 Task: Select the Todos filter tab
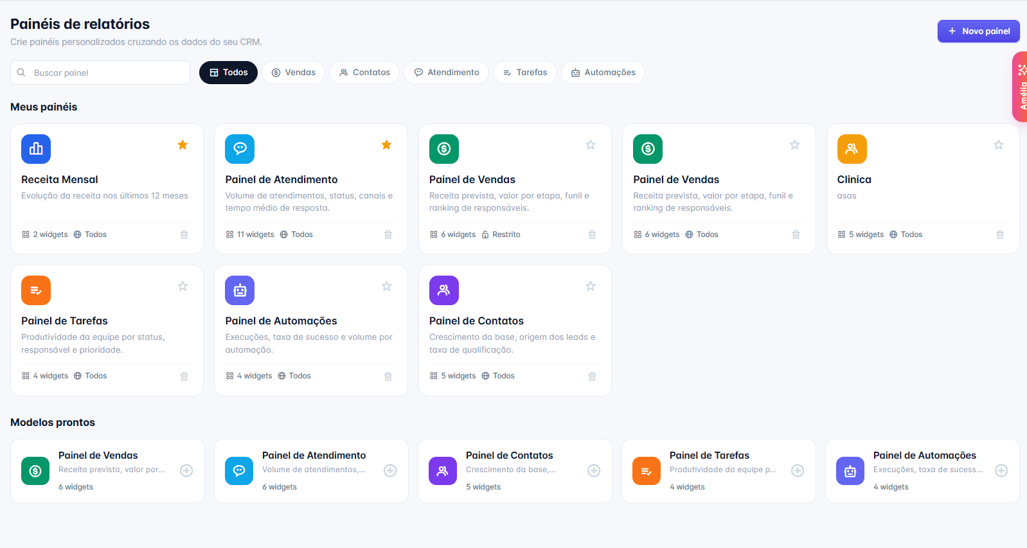point(228,73)
